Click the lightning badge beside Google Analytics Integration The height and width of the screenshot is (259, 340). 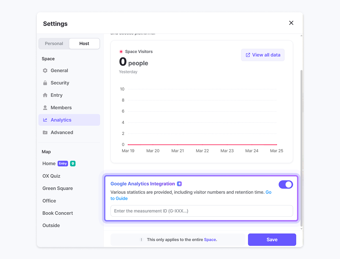(x=179, y=184)
